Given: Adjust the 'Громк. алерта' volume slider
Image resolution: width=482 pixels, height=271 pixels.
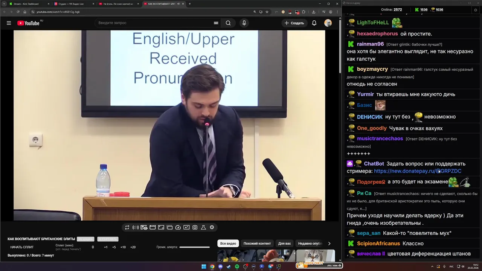Looking at the screenshot, I should (x=194, y=247).
